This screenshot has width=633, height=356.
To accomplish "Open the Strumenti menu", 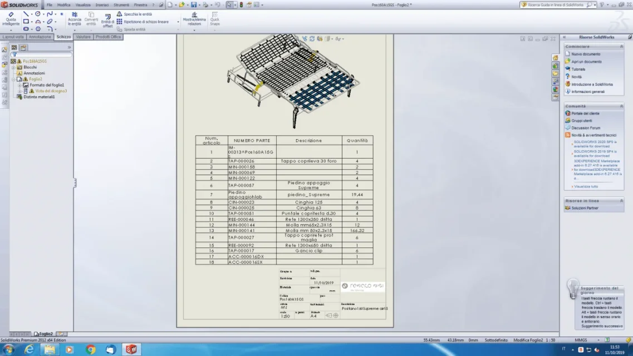I will point(121,5).
